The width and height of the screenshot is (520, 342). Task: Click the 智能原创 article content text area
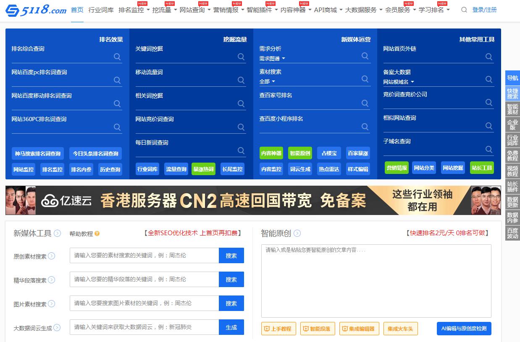[x=376, y=281]
